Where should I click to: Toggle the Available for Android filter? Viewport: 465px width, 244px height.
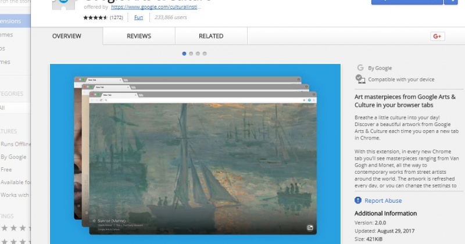pyautogui.click(x=16, y=182)
